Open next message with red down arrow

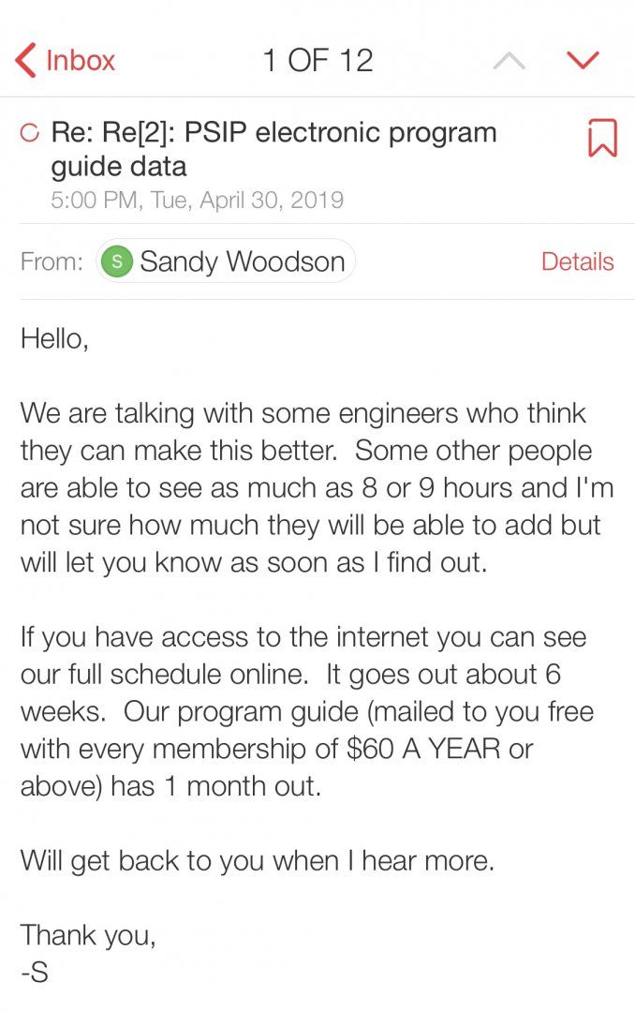tap(583, 60)
